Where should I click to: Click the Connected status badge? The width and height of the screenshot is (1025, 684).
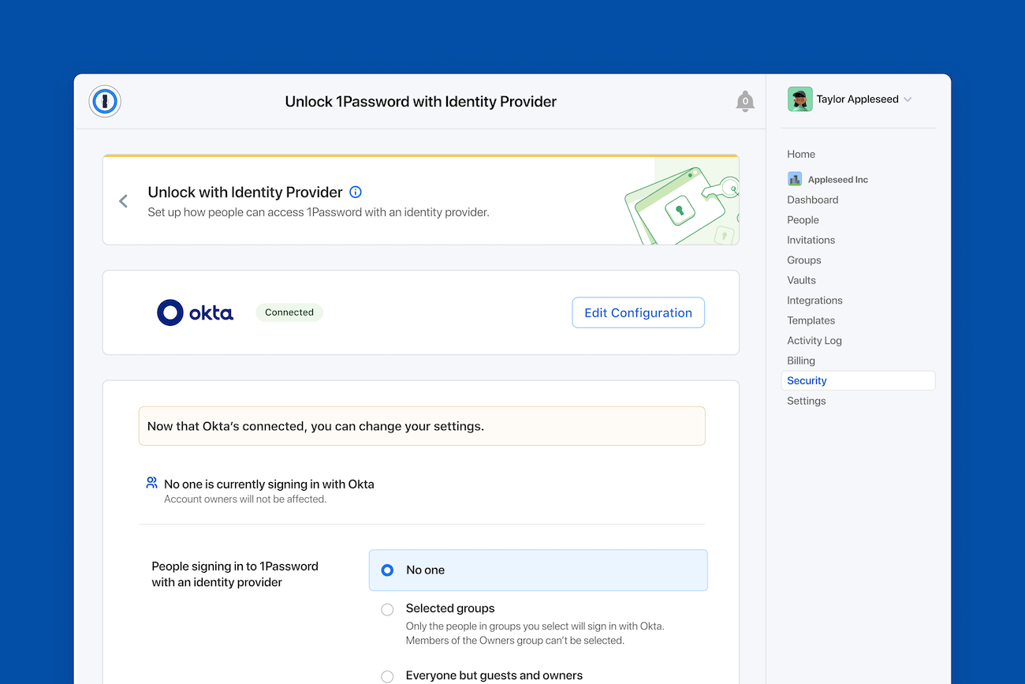click(x=289, y=312)
